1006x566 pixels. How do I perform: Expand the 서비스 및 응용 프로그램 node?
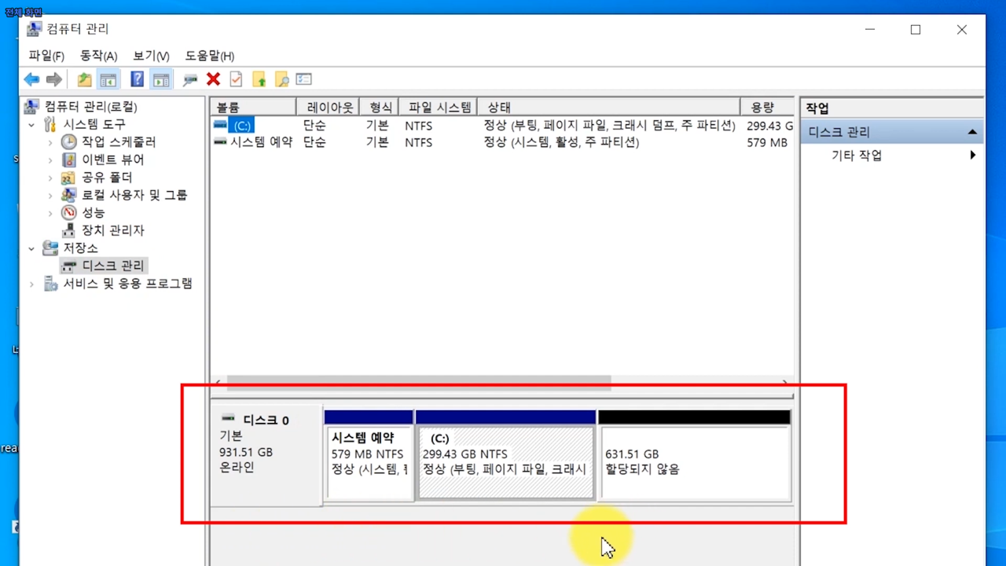pos(31,285)
